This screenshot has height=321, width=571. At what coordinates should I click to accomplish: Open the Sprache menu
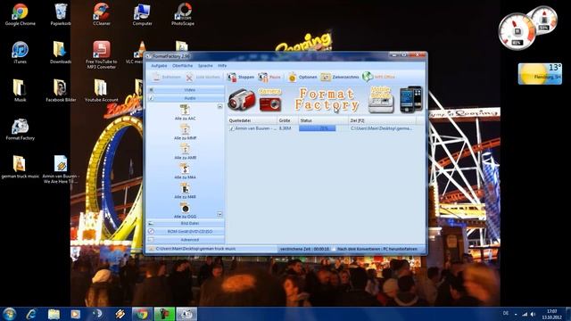coord(205,66)
